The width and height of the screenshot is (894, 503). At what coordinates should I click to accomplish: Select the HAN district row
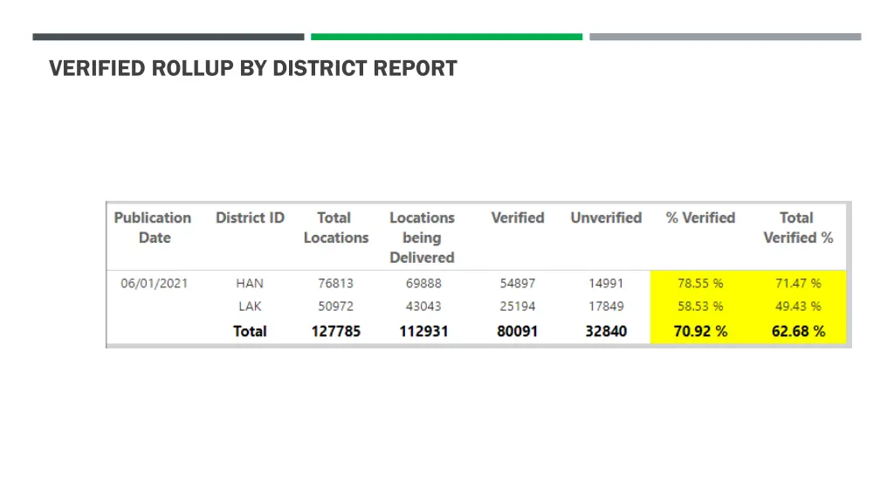pos(250,283)
